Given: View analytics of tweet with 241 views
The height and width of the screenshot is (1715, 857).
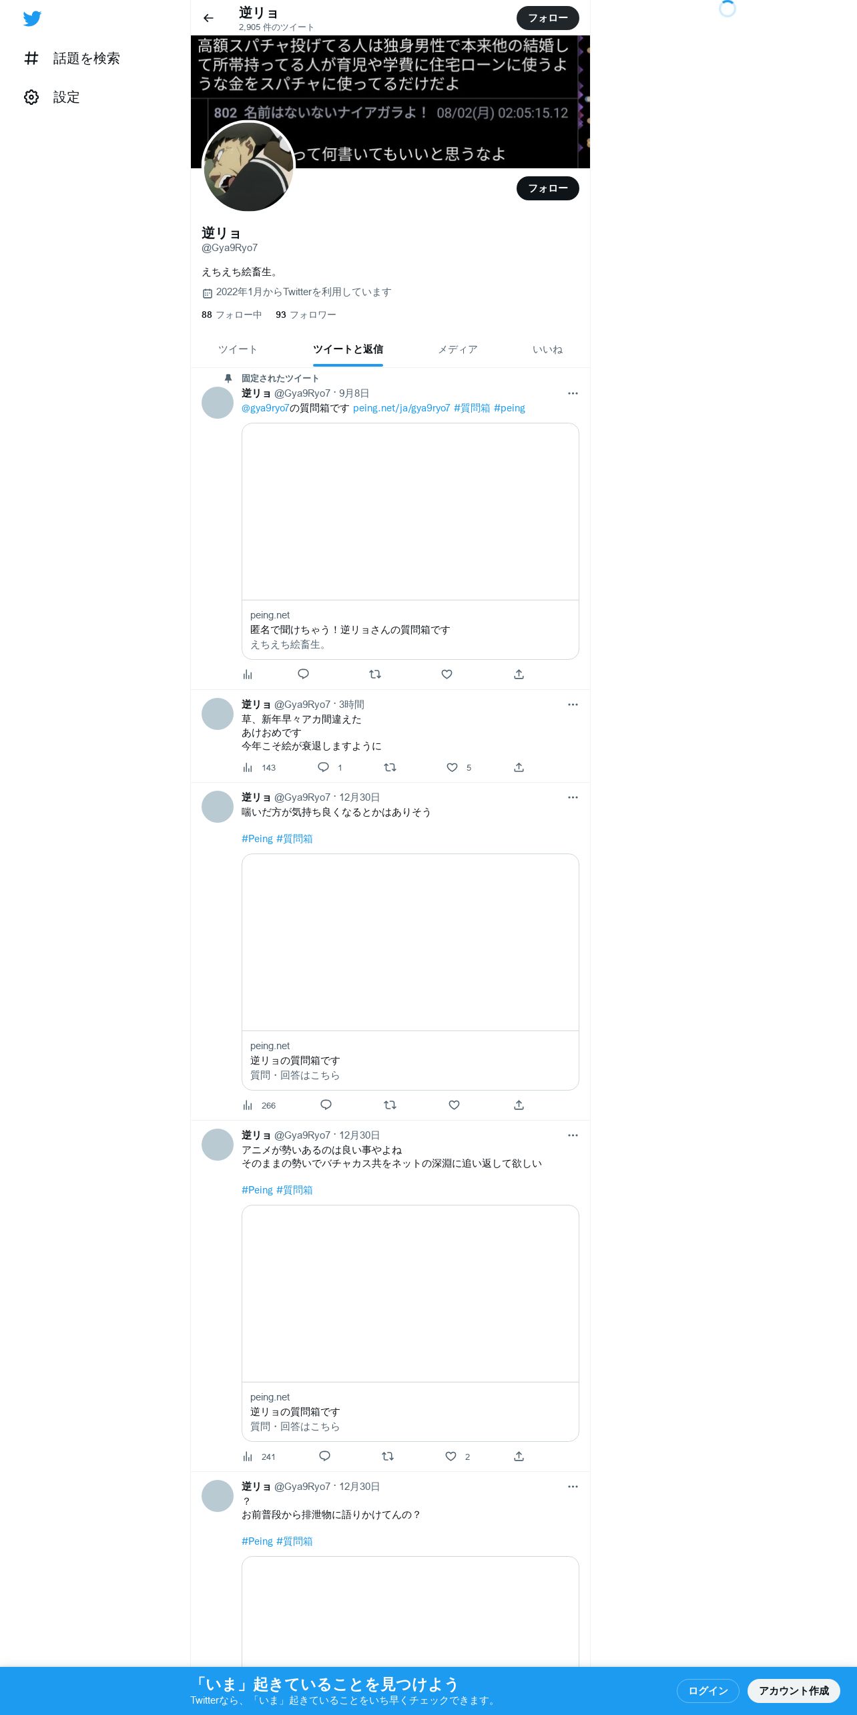Looking at the screenshot, I should pos(248,1457).
